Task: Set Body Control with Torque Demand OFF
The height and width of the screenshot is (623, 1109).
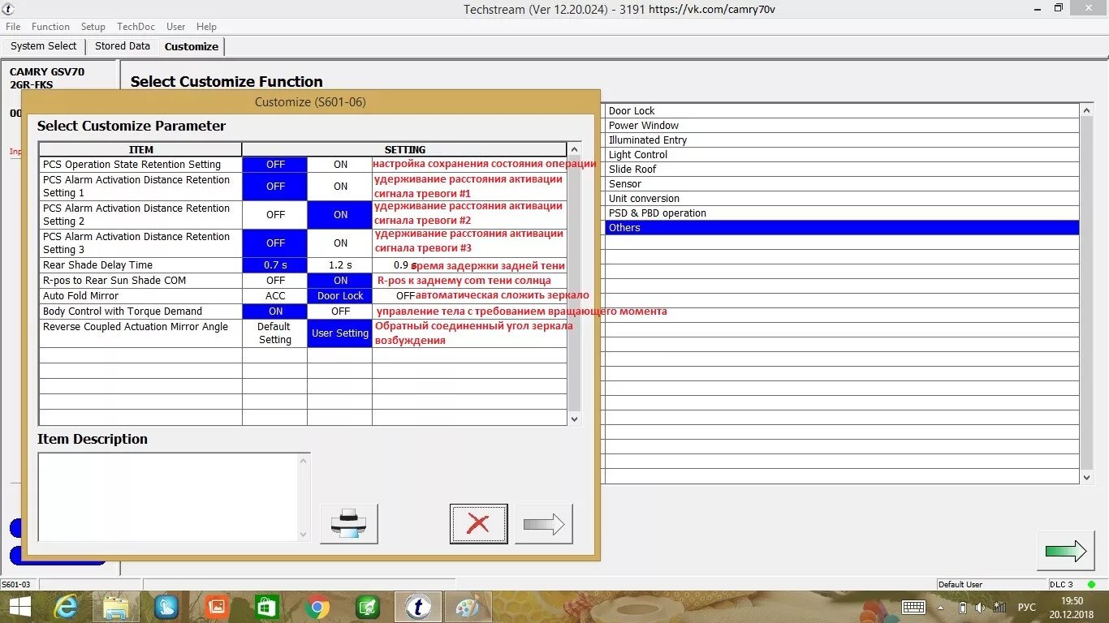Action: click(x=340, y=311)
